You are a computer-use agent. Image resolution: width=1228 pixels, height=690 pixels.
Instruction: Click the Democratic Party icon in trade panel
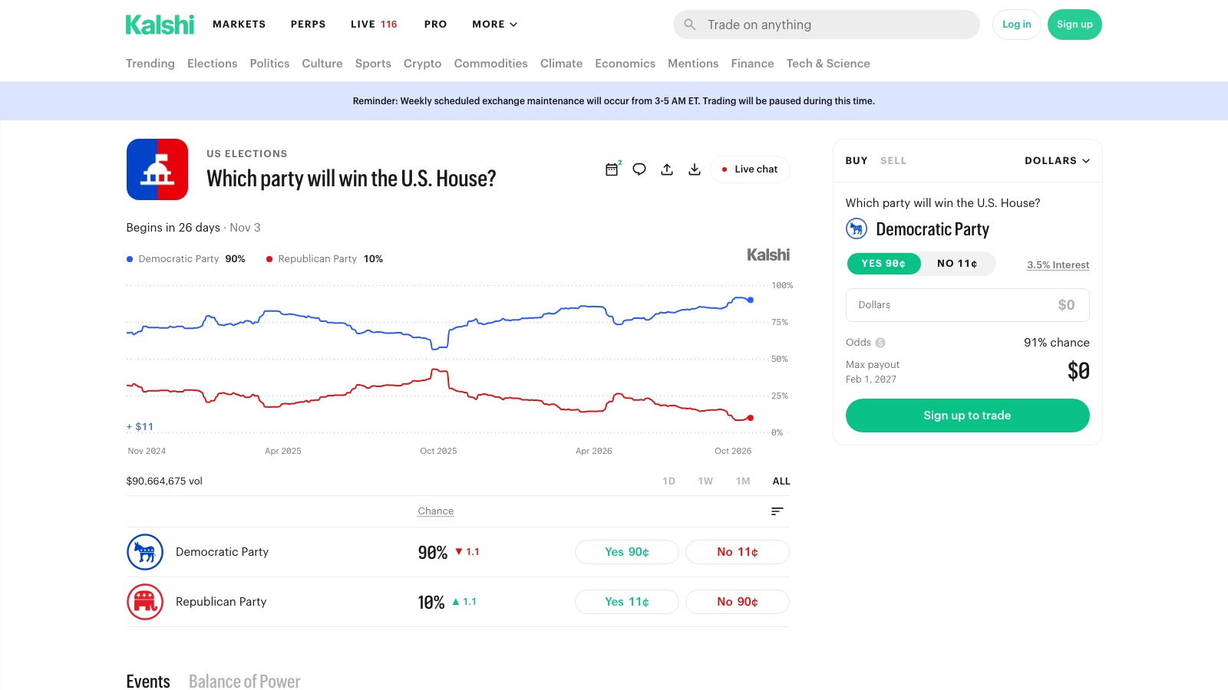pyautogui.click(x=857, y=228)
